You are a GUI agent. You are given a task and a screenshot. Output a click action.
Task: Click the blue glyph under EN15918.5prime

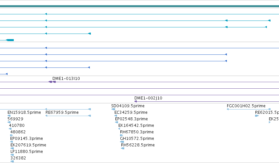pos(9,116)
